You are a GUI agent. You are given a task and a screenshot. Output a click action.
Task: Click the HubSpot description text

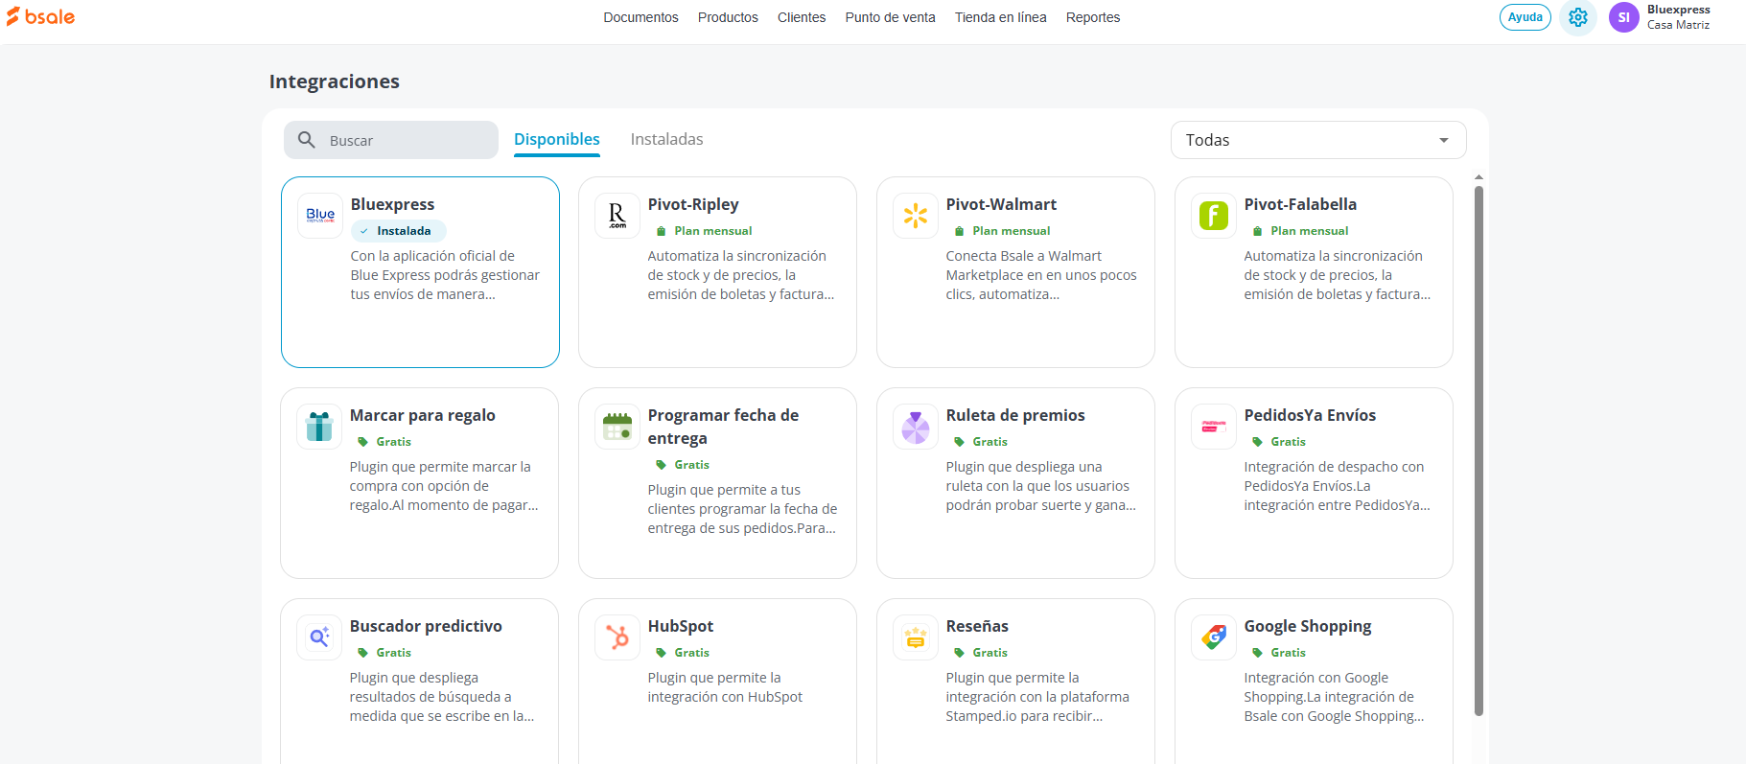(x=725, y=687)
